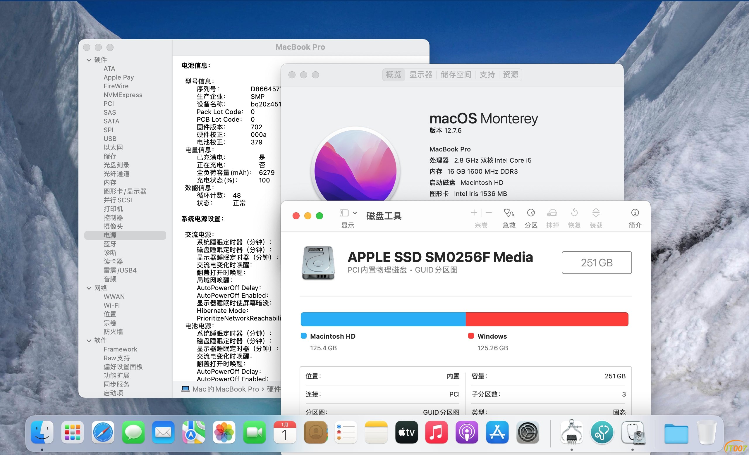Select Wi-Fi in the network list
The height and width of the screenshot is (455, 749).
coord(111,305)
